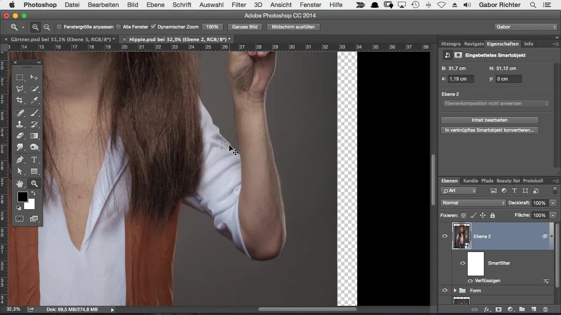Screen dimensions: 561x315
Task: Select the Type tool
Action: 34,160
